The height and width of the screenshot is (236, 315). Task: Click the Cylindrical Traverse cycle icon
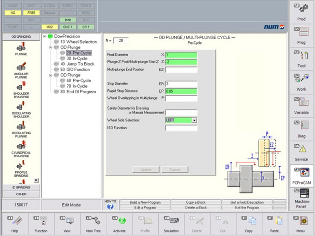tap(21, 146)
